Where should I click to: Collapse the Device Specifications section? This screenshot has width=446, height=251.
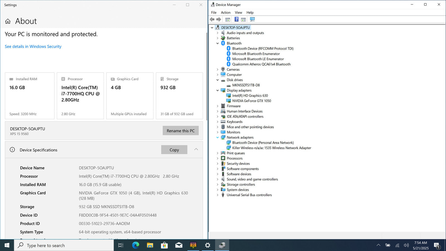tap(196, 149)
